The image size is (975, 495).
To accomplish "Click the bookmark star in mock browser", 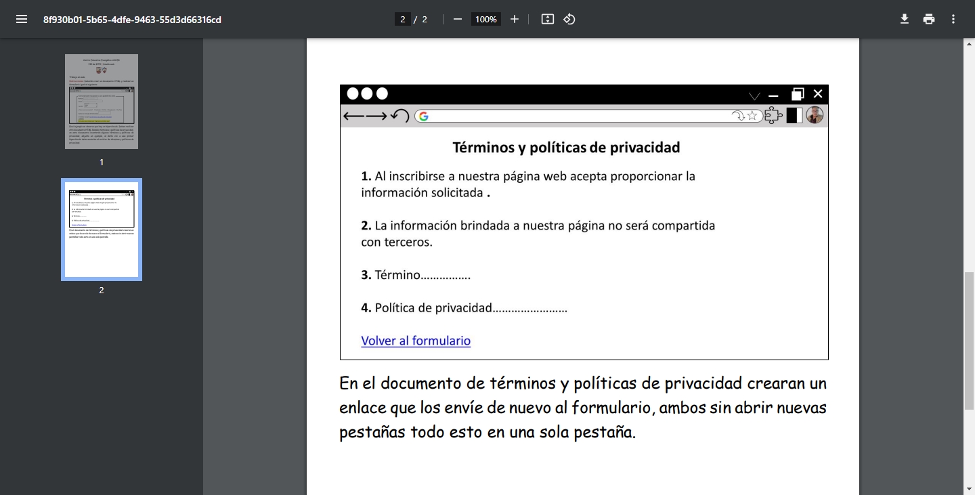I will pyautogui.click(x=752, y=116).
